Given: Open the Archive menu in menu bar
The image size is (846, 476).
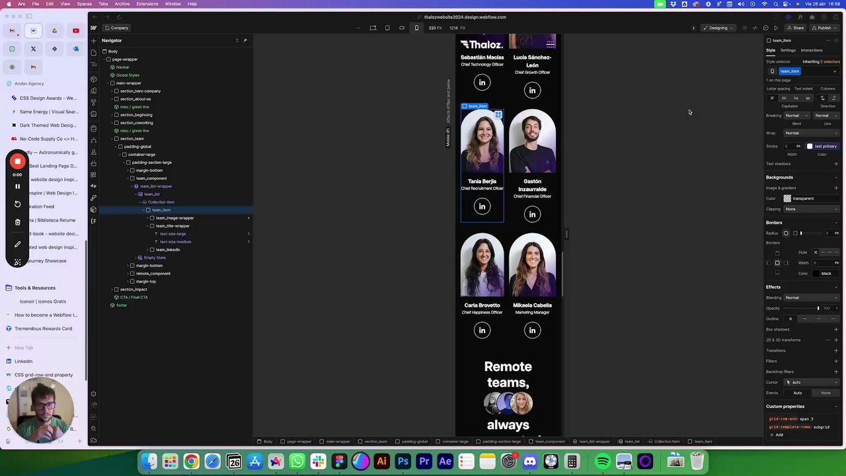Looking at the screenshot, I should click(x=122, y=4).
